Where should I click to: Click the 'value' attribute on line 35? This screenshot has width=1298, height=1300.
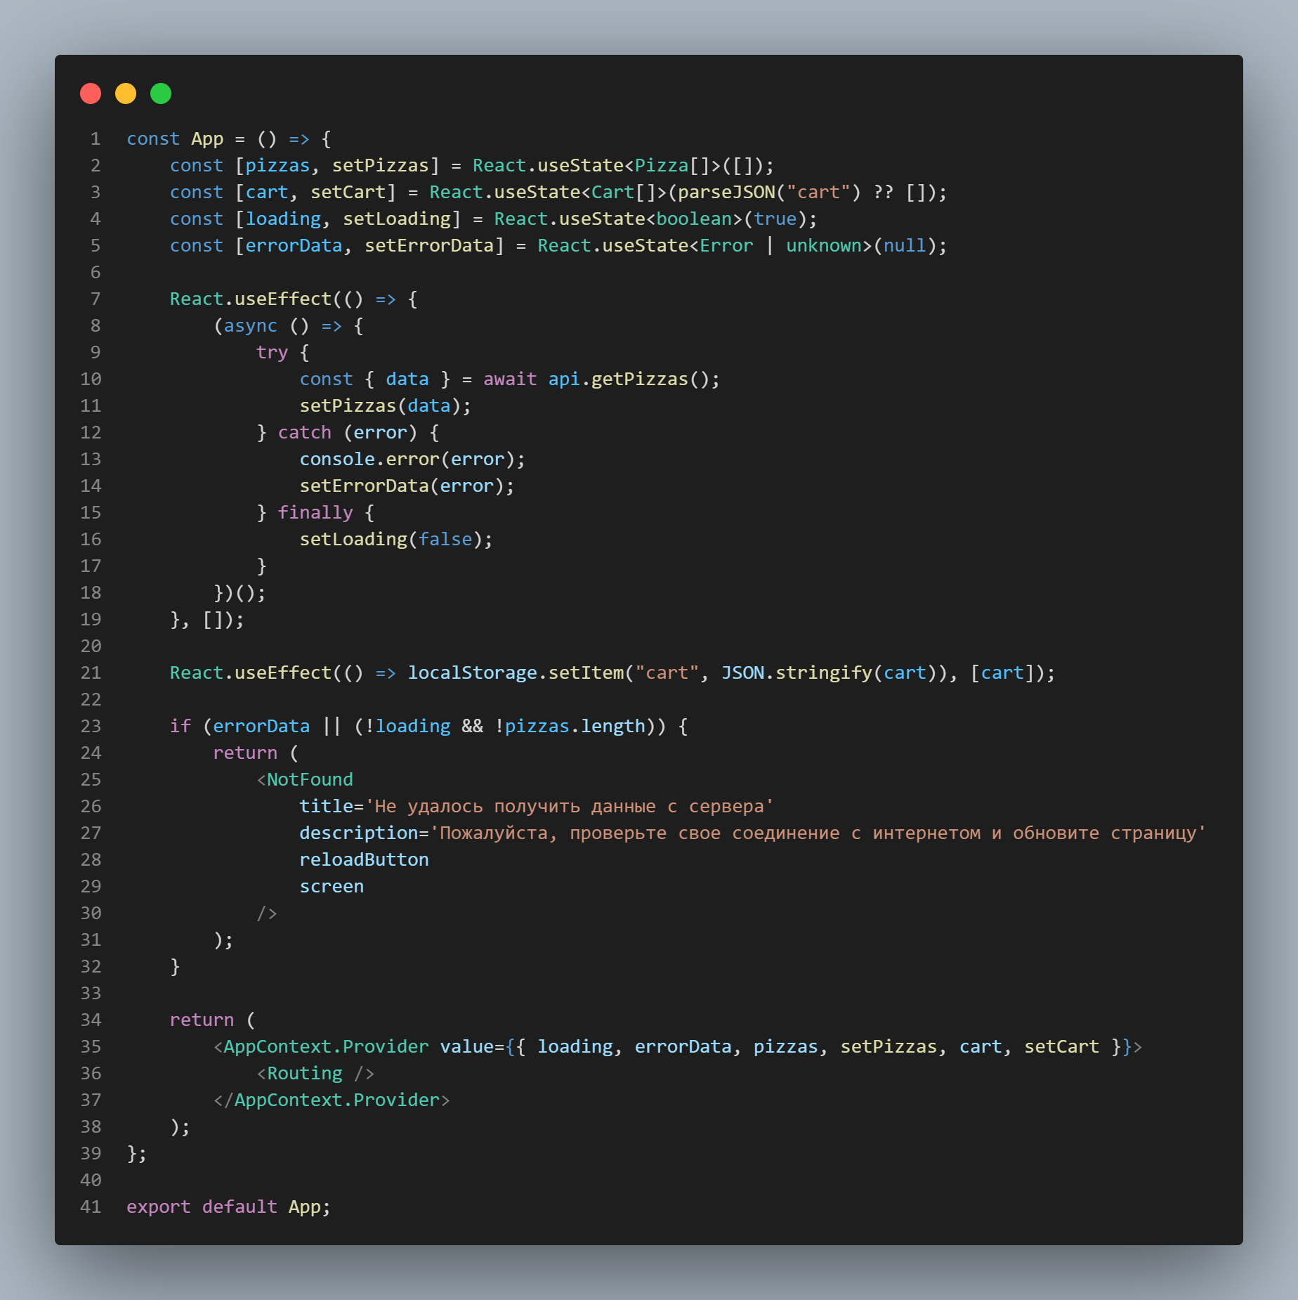[467, 1047]
